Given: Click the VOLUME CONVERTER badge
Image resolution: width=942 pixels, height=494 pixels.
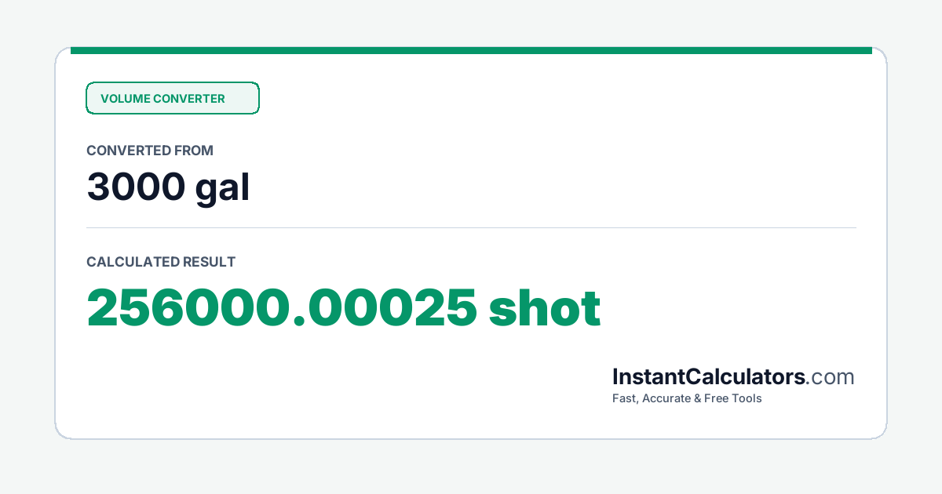Looking at the screenshot, I should click(x=172, y=98).
